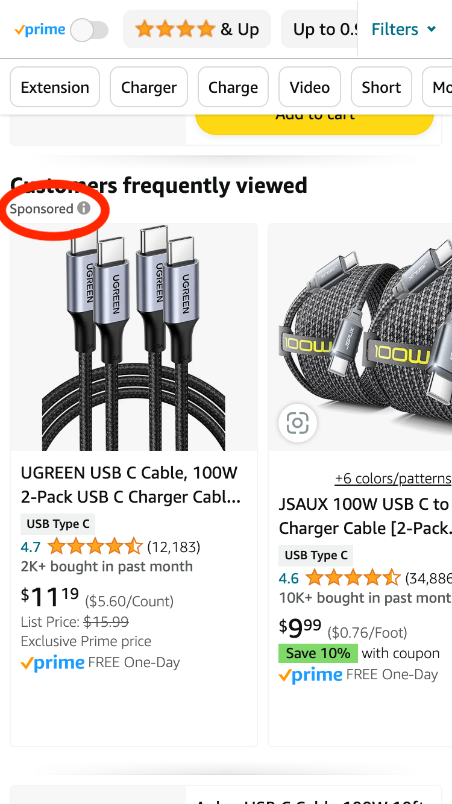Tap Prime badge under JSAUX price
The image size is (452, 804).
(x=311, y=675)
